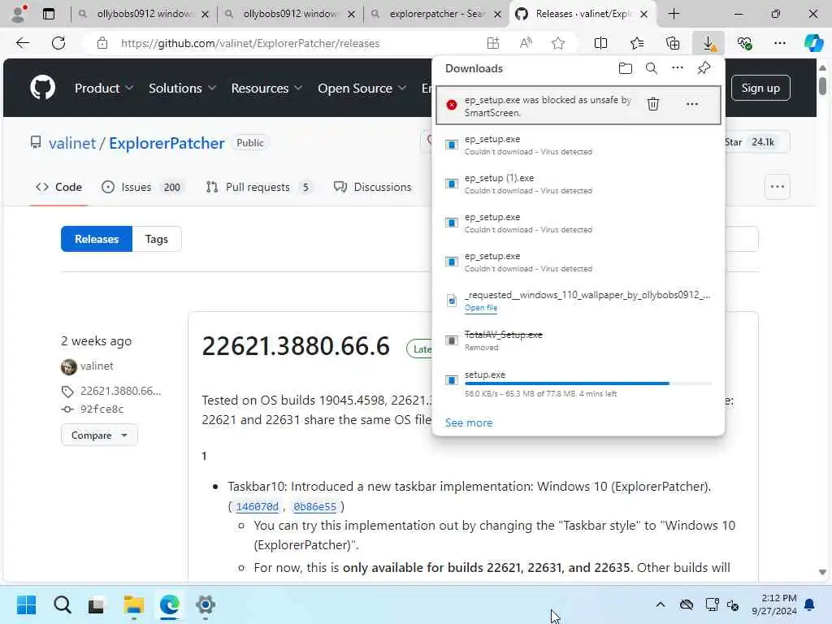832x624 pixels.
Task: Open Pull requests tab
Action: point(258,188)
